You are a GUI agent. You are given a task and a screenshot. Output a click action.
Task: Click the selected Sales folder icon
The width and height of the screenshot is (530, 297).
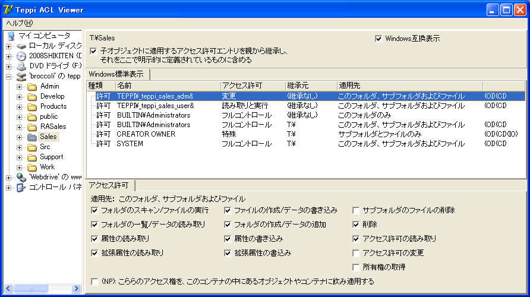pyautogui.click(x=32, y=137)
